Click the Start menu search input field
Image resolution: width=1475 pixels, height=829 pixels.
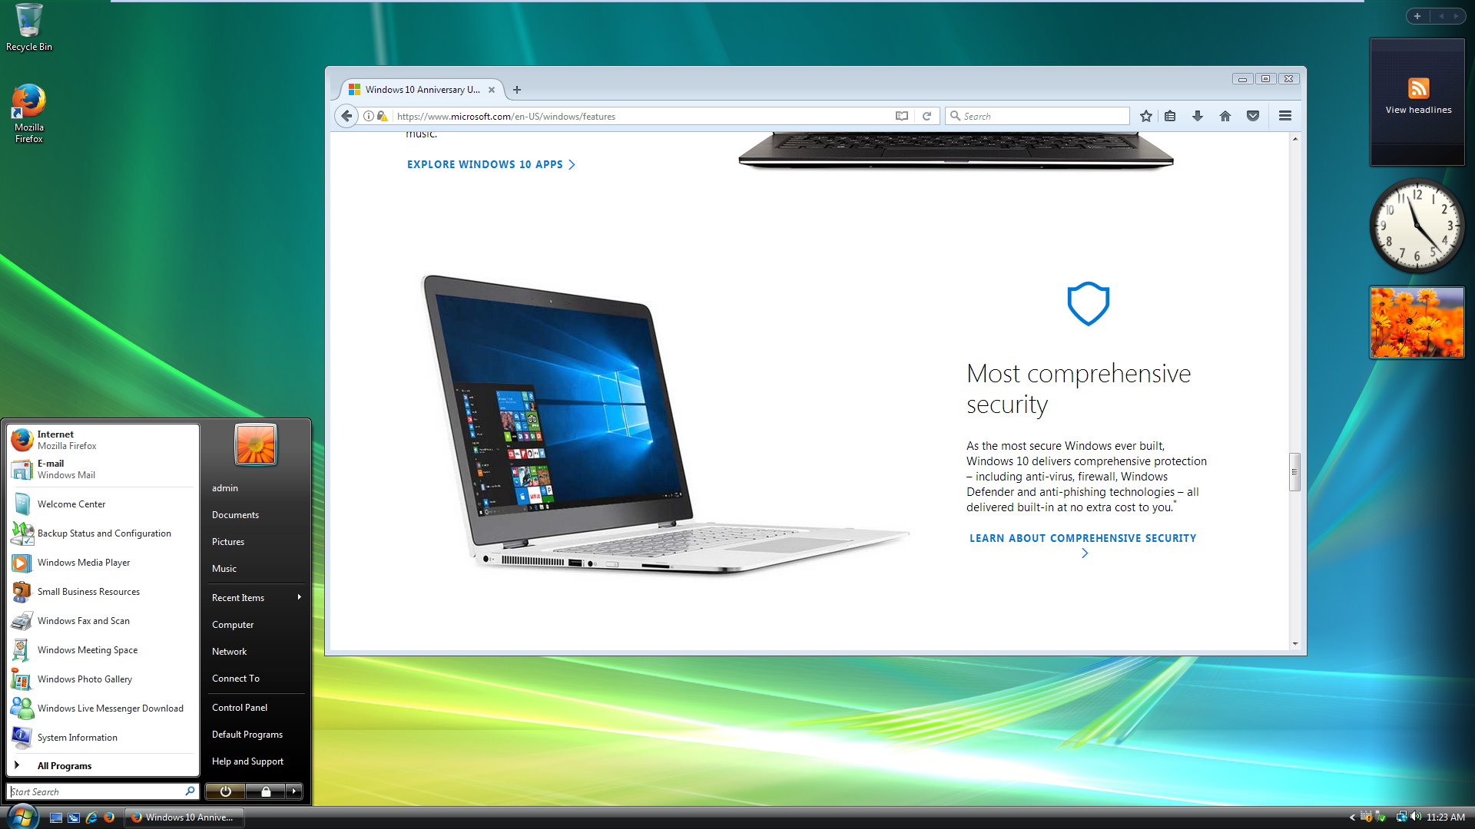pos(101,791)
